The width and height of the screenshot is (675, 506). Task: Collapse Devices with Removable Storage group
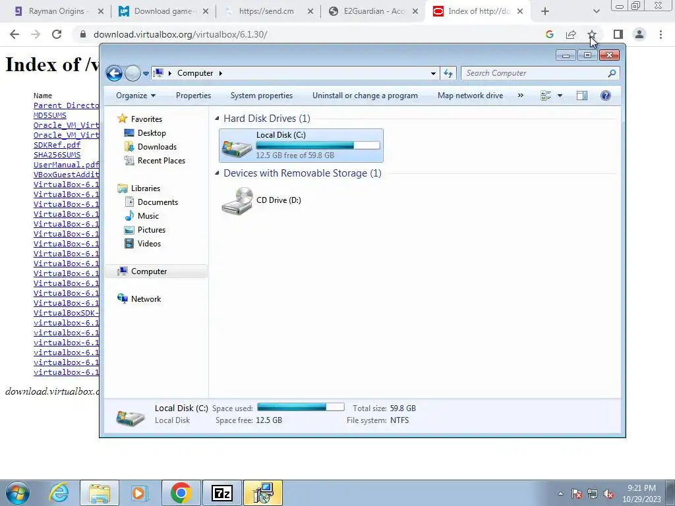[217, 173]
